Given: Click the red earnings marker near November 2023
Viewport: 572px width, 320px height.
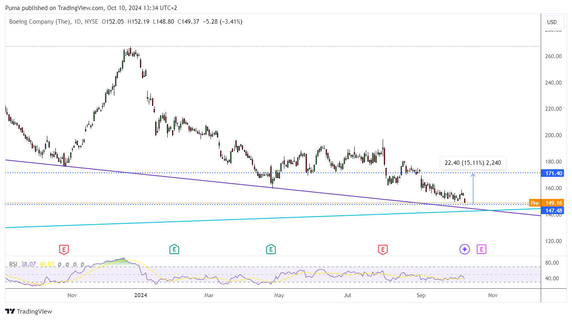Looking at the screenshot, I should (64, 249).
